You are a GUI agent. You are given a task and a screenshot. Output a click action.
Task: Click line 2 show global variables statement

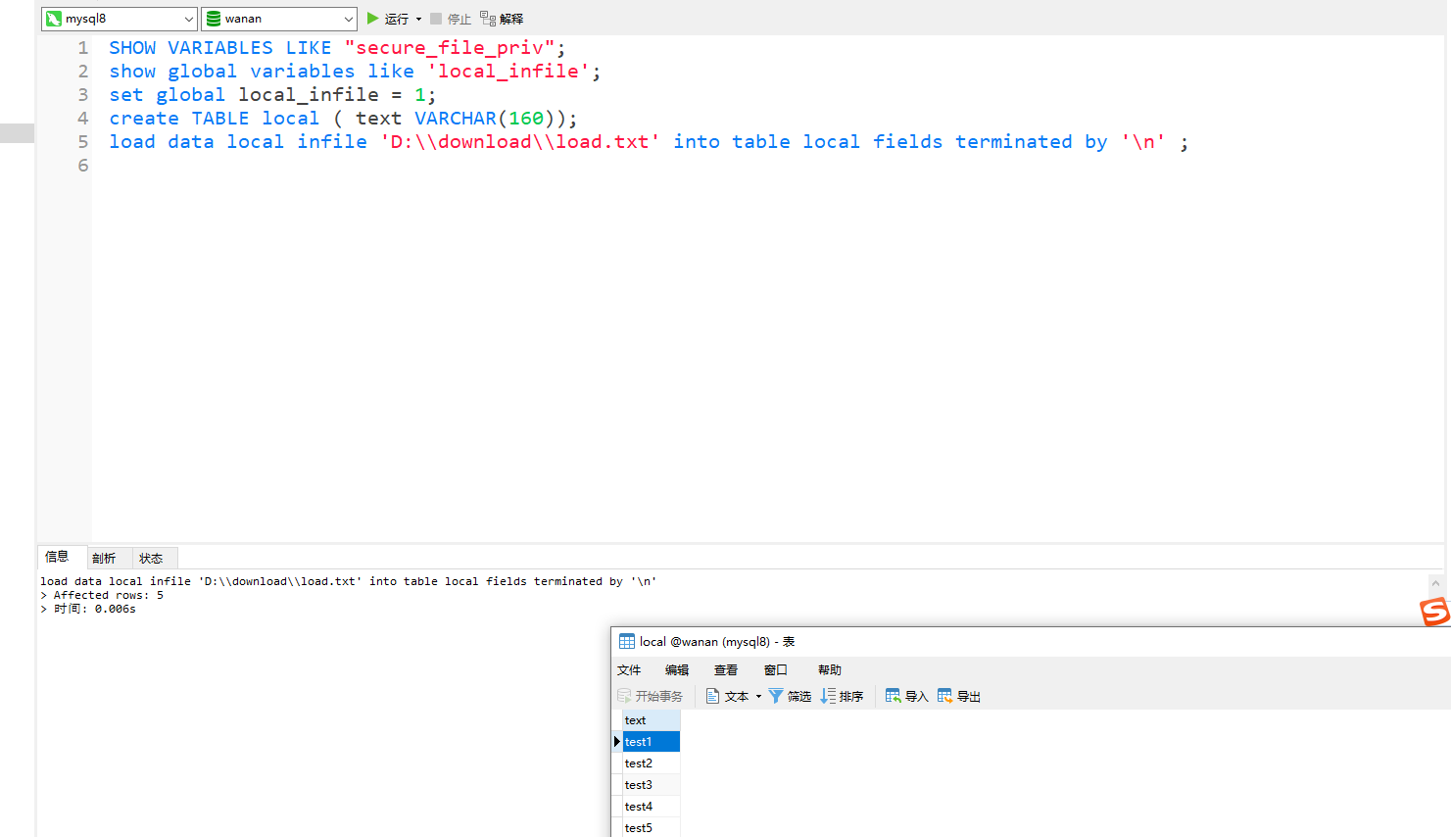pyautogui.click(x=355, y=72)
